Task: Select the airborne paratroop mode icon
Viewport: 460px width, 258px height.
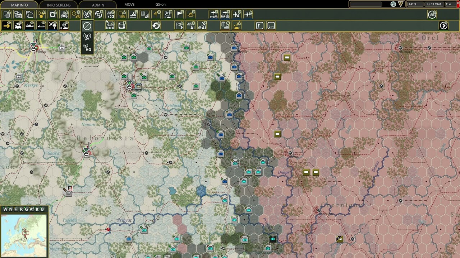Action: pos(53,25)
